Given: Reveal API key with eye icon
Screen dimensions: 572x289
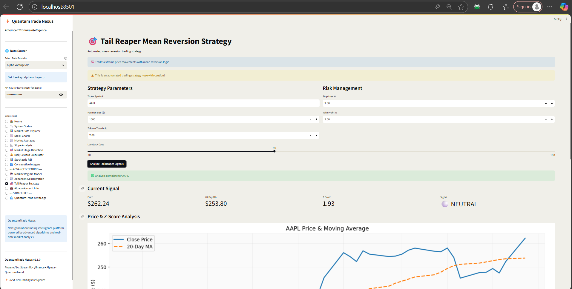Looking at the screenshot, I should pos(61,95).
